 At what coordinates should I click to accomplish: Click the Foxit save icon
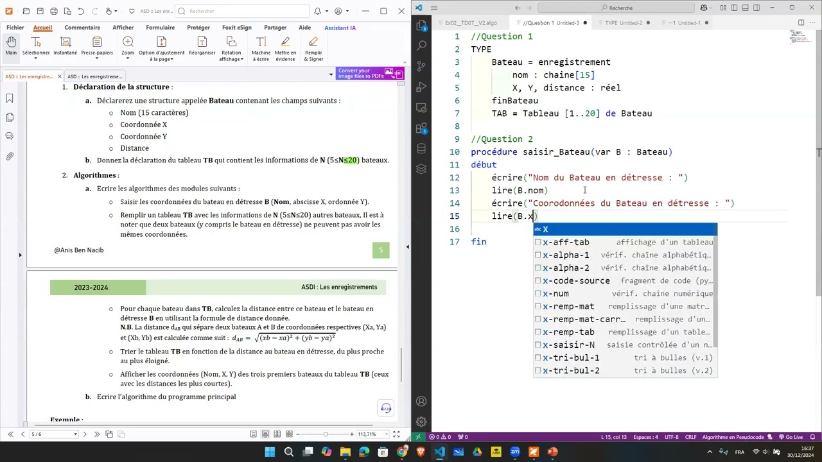pos(40,11)
